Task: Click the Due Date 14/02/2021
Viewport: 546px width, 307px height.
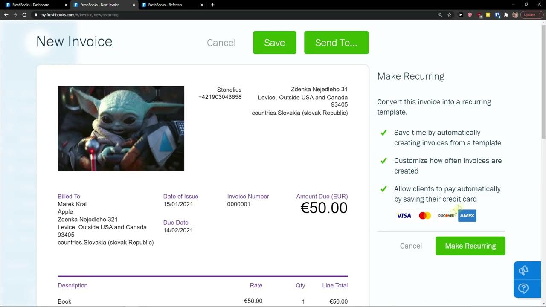Action: pyautogui.click(x=178, y=230)
